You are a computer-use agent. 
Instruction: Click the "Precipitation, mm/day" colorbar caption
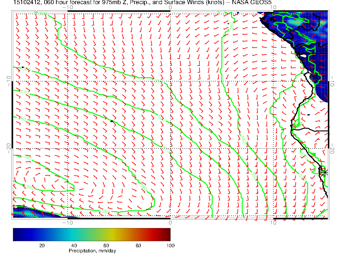92,251
